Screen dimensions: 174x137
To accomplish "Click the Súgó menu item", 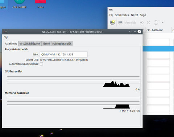I will [x=143, y=15].
